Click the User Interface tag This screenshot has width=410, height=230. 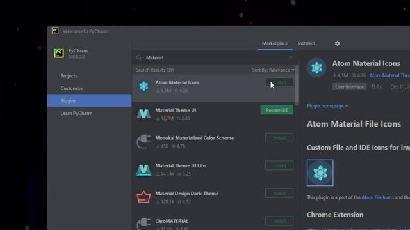[349, 87]
